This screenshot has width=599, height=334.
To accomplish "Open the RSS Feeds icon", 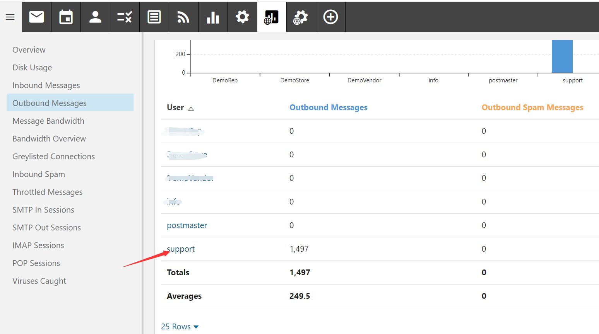I will (183, 17).
